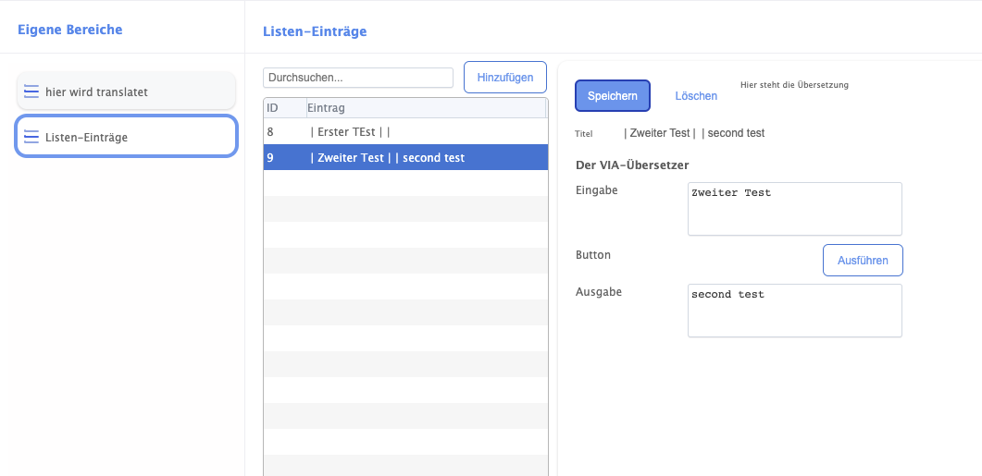The width and height of the screenshot is (982, 476).
Task: Run translation with 'Ausführen' button
Action: coord(862,261)
